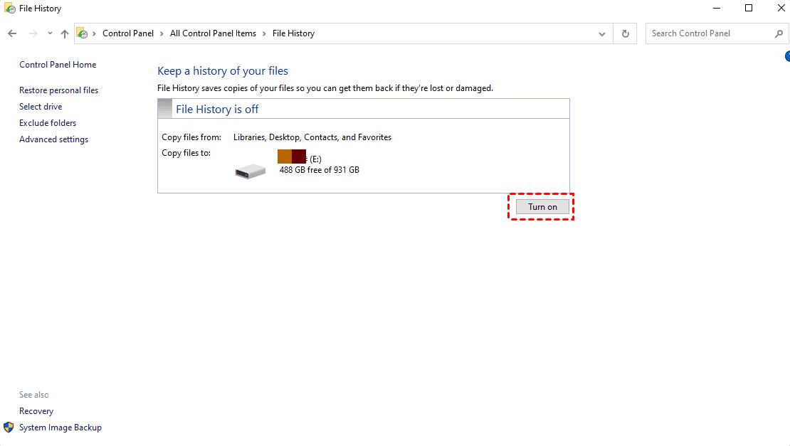The width and height of the screenshot is (790, 446).
Task: Click the Forward navigation arrow
Action: point(33,33)
